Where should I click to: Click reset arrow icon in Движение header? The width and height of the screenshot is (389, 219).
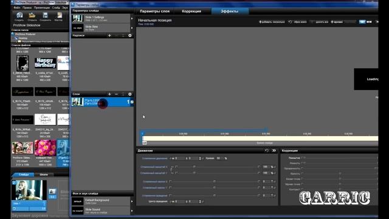[266, 150]
